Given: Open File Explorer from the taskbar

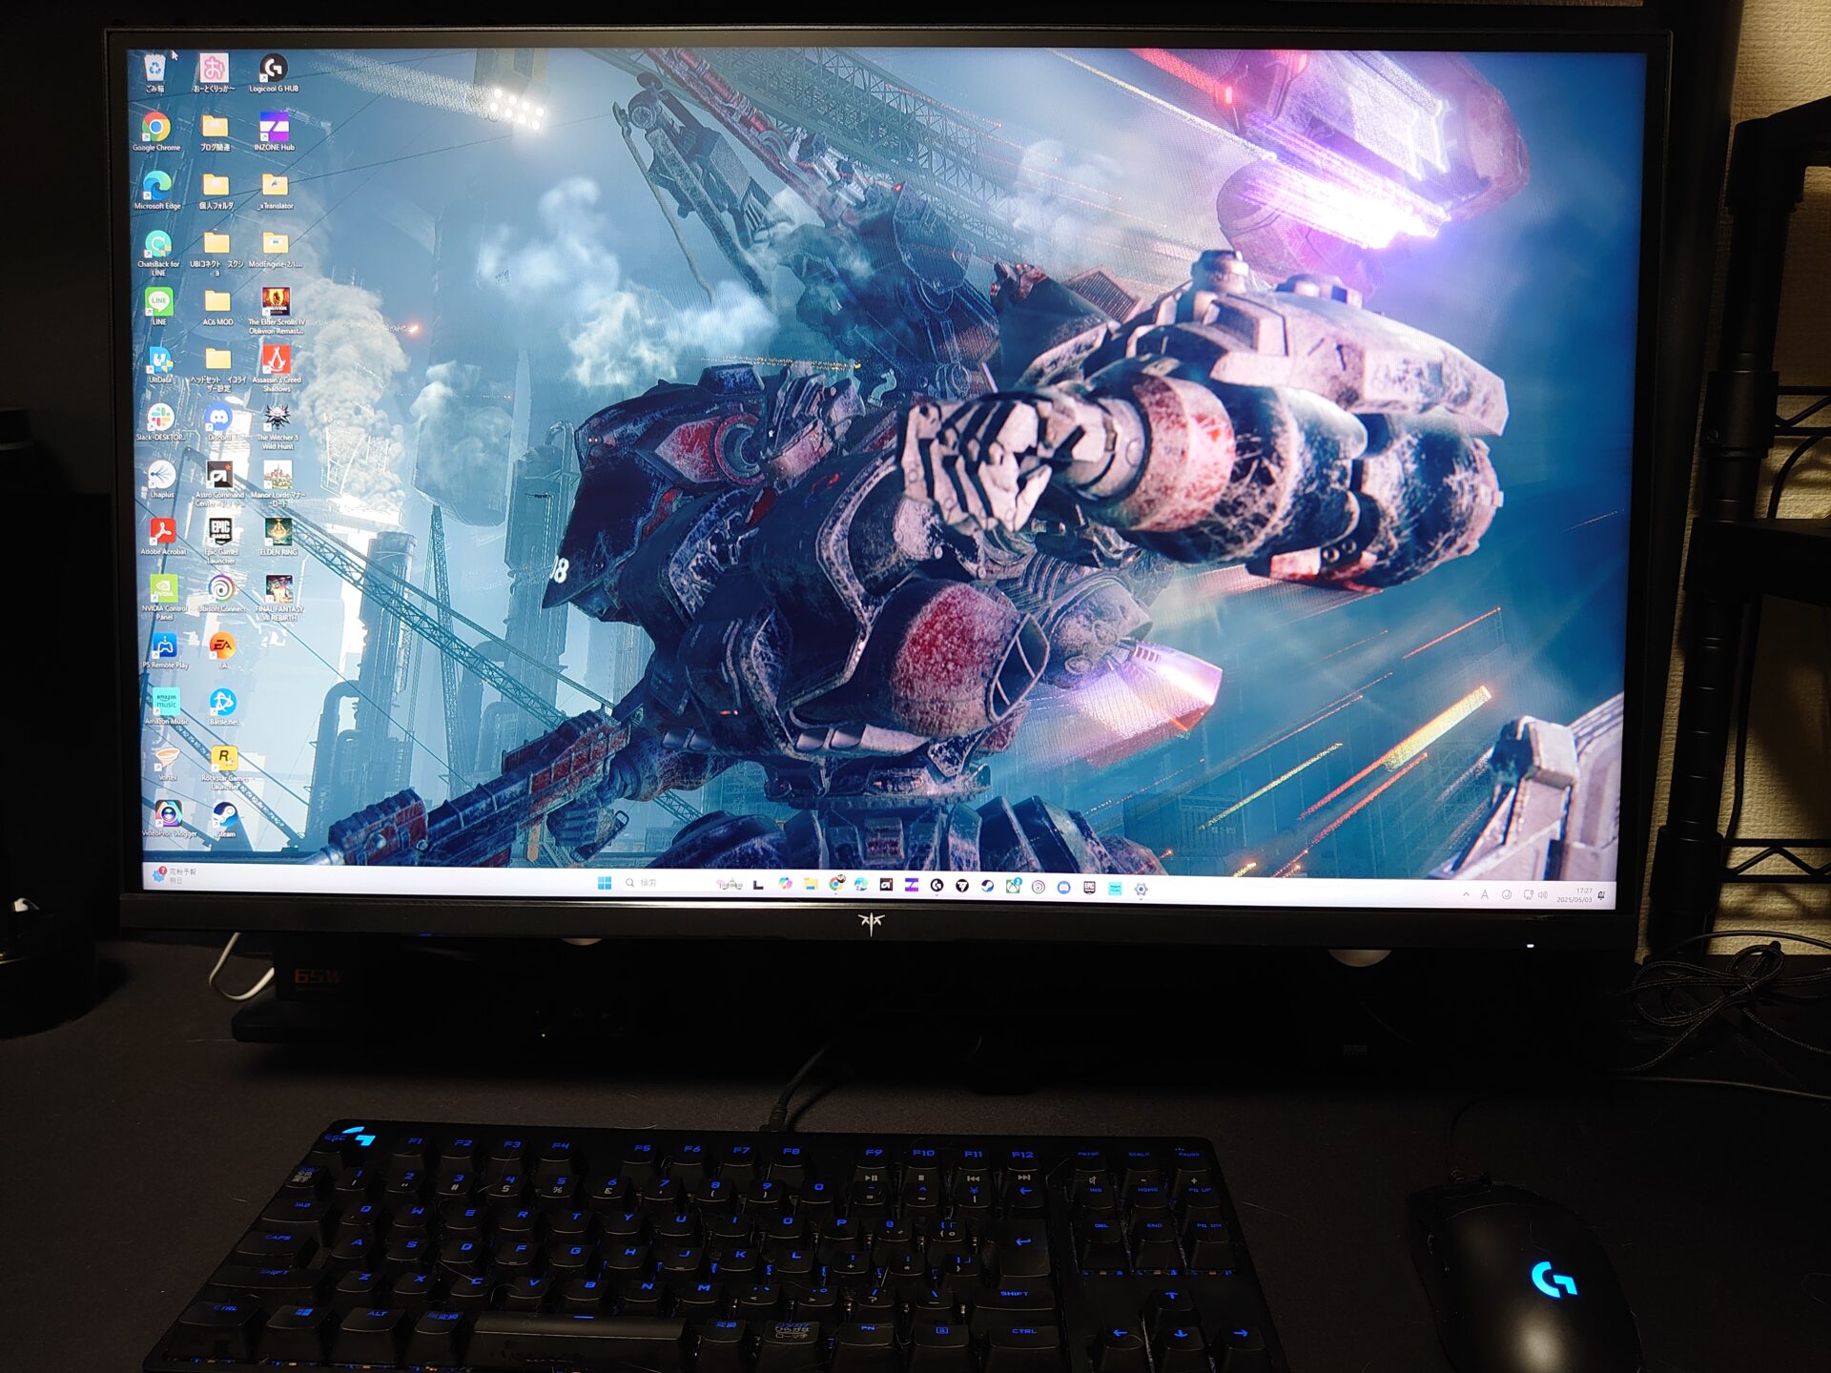Looking at the screenshot, I should [x=811, y=884].
